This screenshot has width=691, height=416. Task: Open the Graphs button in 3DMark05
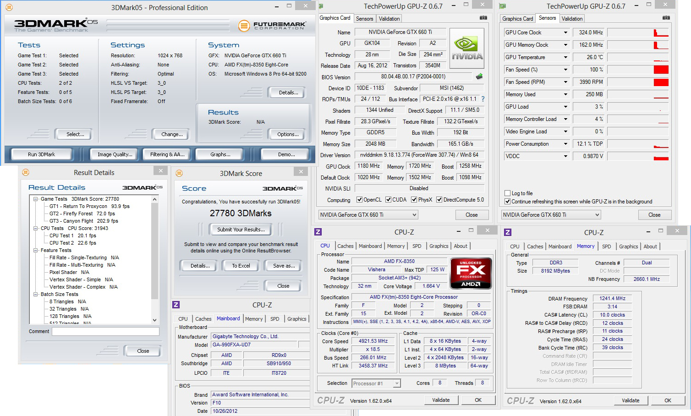[x=220, y=154]
